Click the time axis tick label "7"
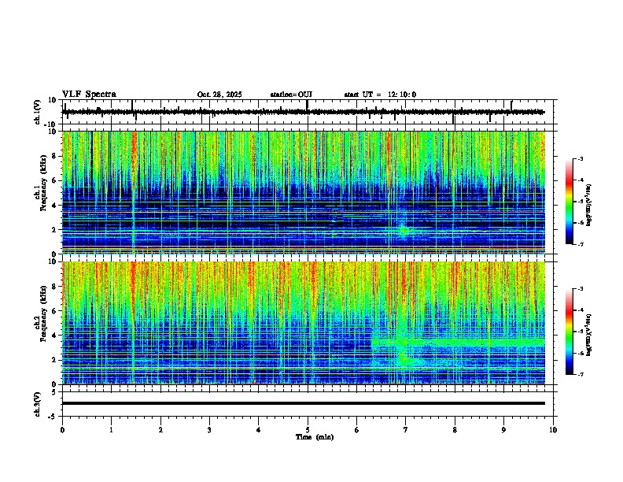 (406, 430)
